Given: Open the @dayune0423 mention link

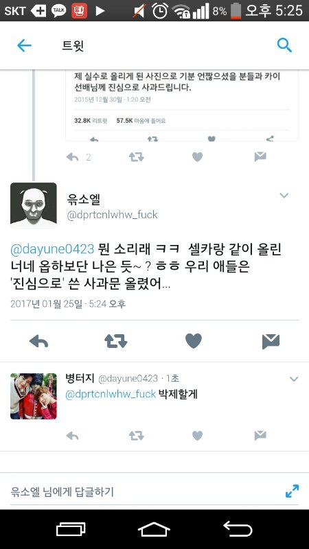Looking at the screenshot, I should point(52,249).
